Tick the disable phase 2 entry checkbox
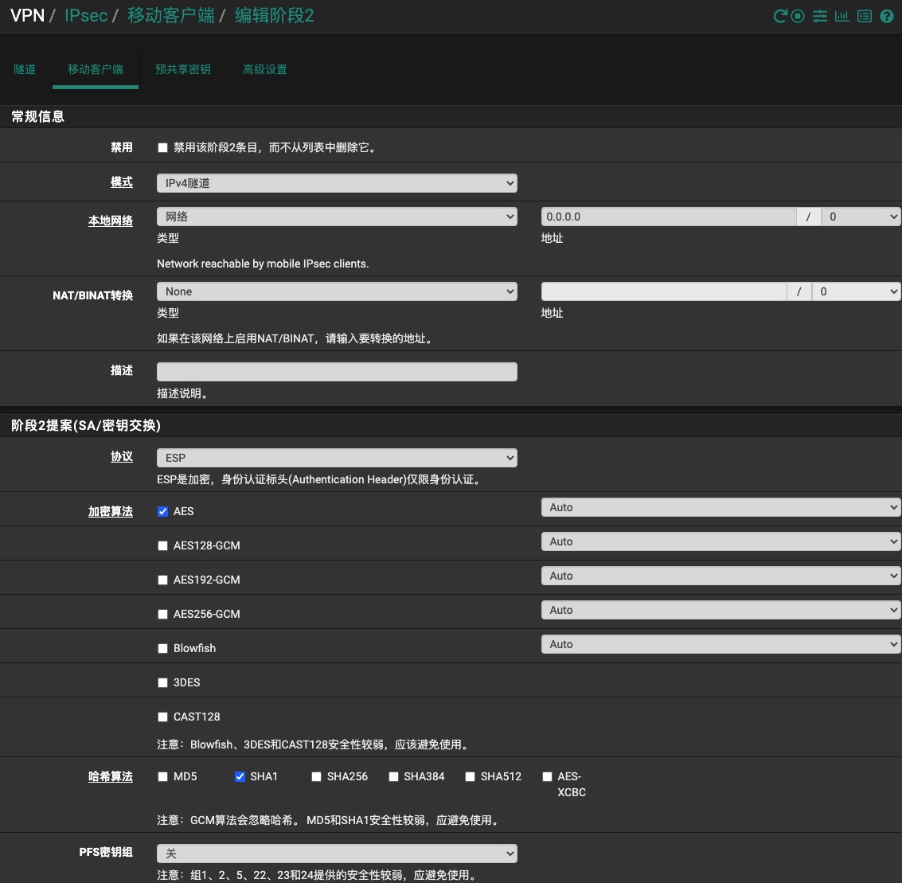The width and height of the screenshot is (902, 883). [x=163, y=148]
